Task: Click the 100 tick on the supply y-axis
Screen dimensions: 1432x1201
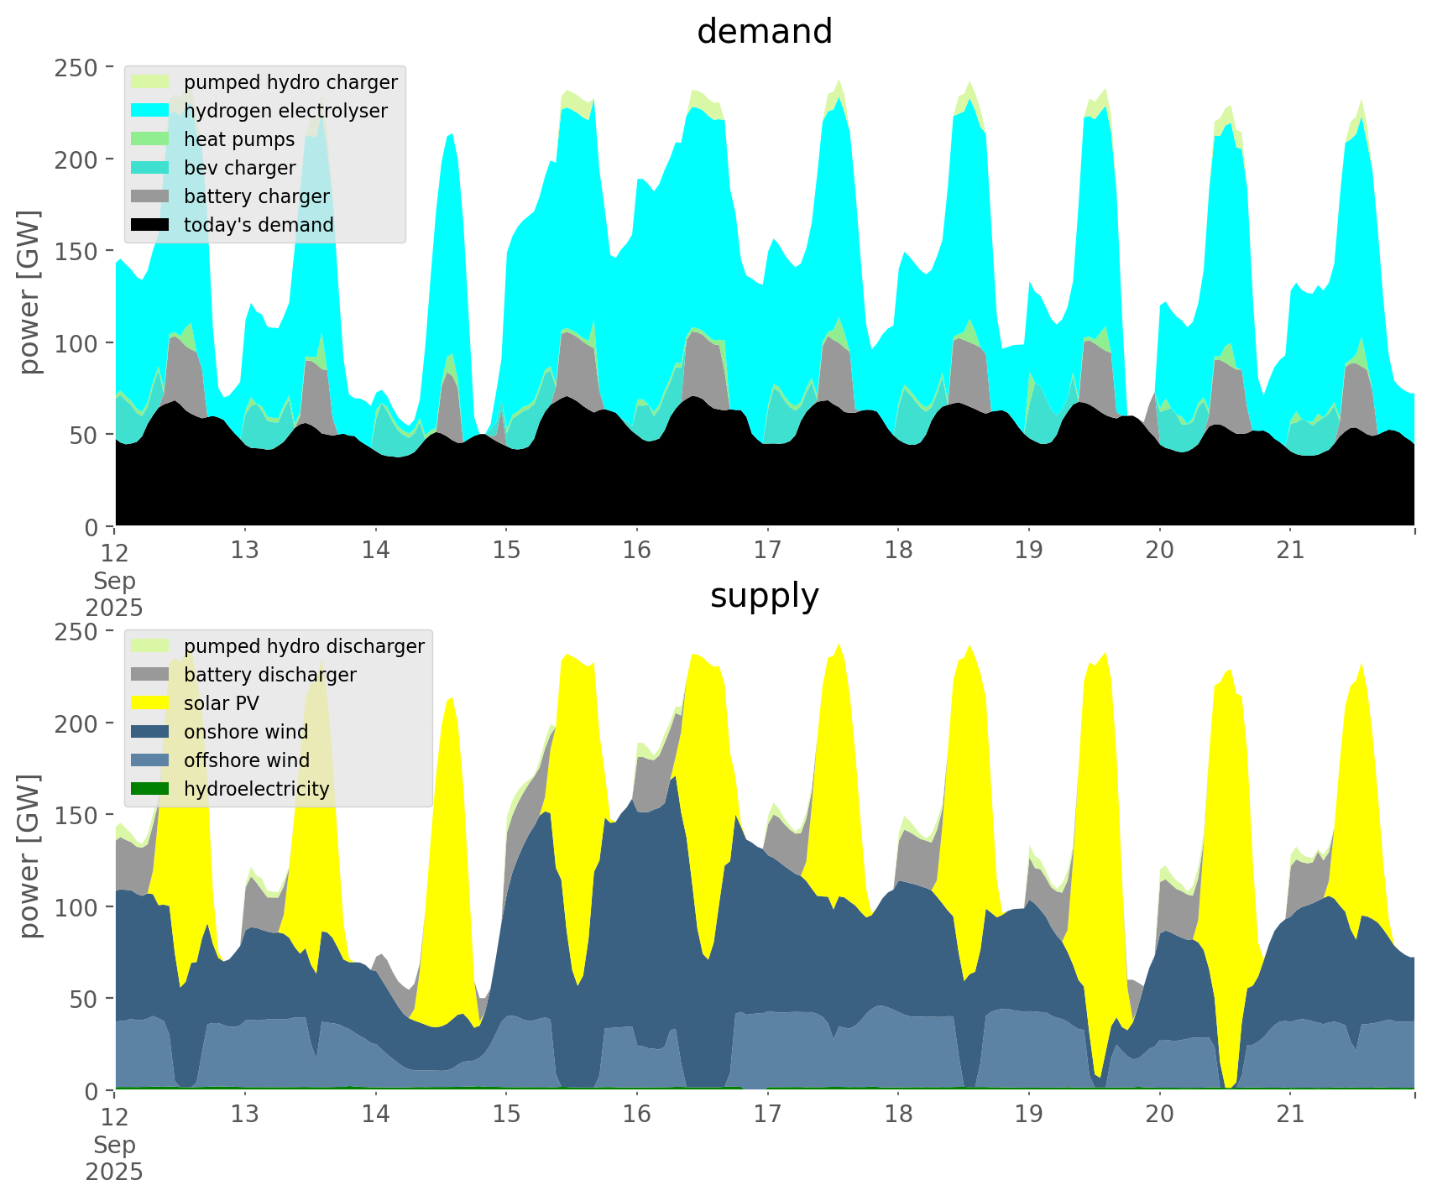Action: pos(77,907)
